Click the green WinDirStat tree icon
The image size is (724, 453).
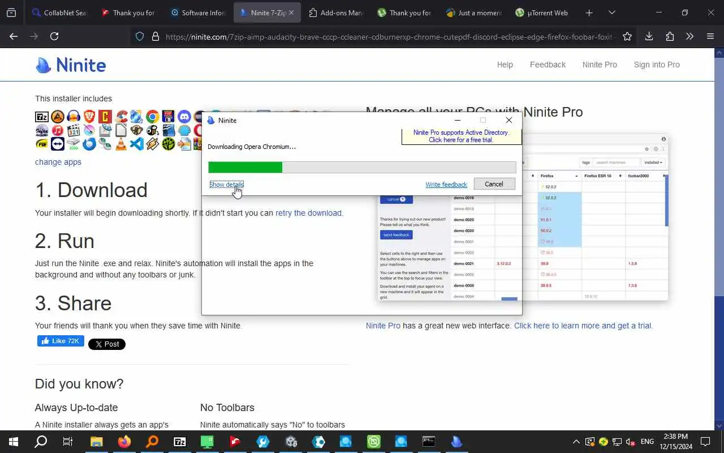pyautogui.click(x=168, y=144)
